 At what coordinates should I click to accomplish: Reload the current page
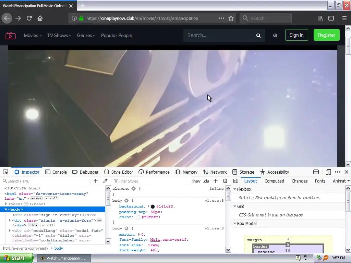tap(29, 18)
